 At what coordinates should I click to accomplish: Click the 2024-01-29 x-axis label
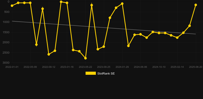pos(122,67)
